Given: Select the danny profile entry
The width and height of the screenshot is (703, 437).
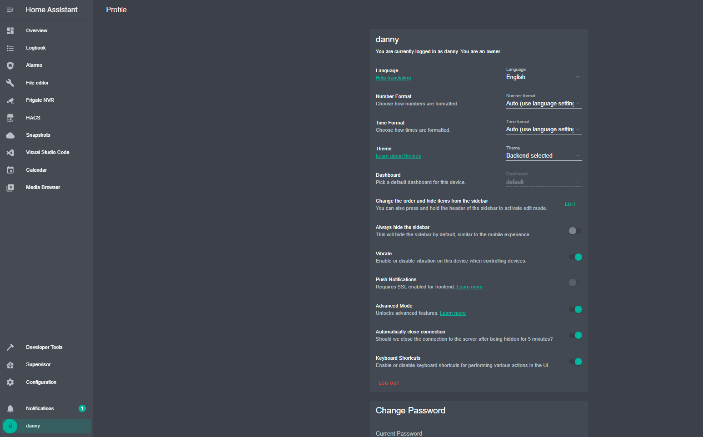Looking at the screenshot, I should pyautogui.click(x=46, y=426).
